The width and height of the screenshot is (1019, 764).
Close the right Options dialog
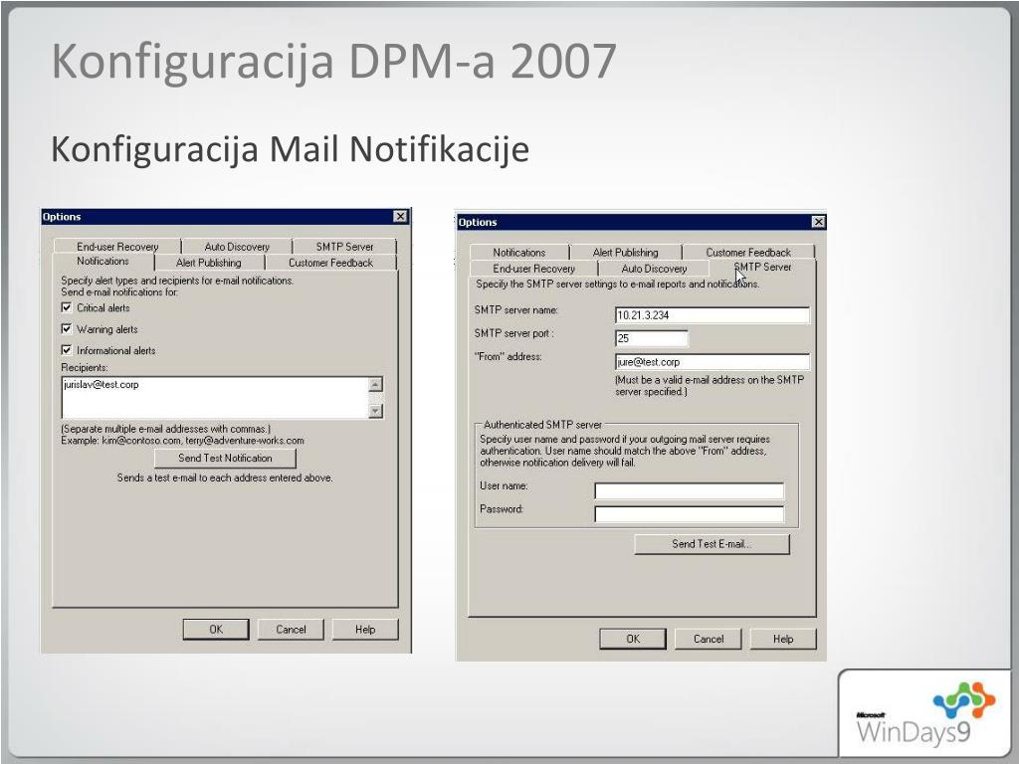tap(818, 222)
